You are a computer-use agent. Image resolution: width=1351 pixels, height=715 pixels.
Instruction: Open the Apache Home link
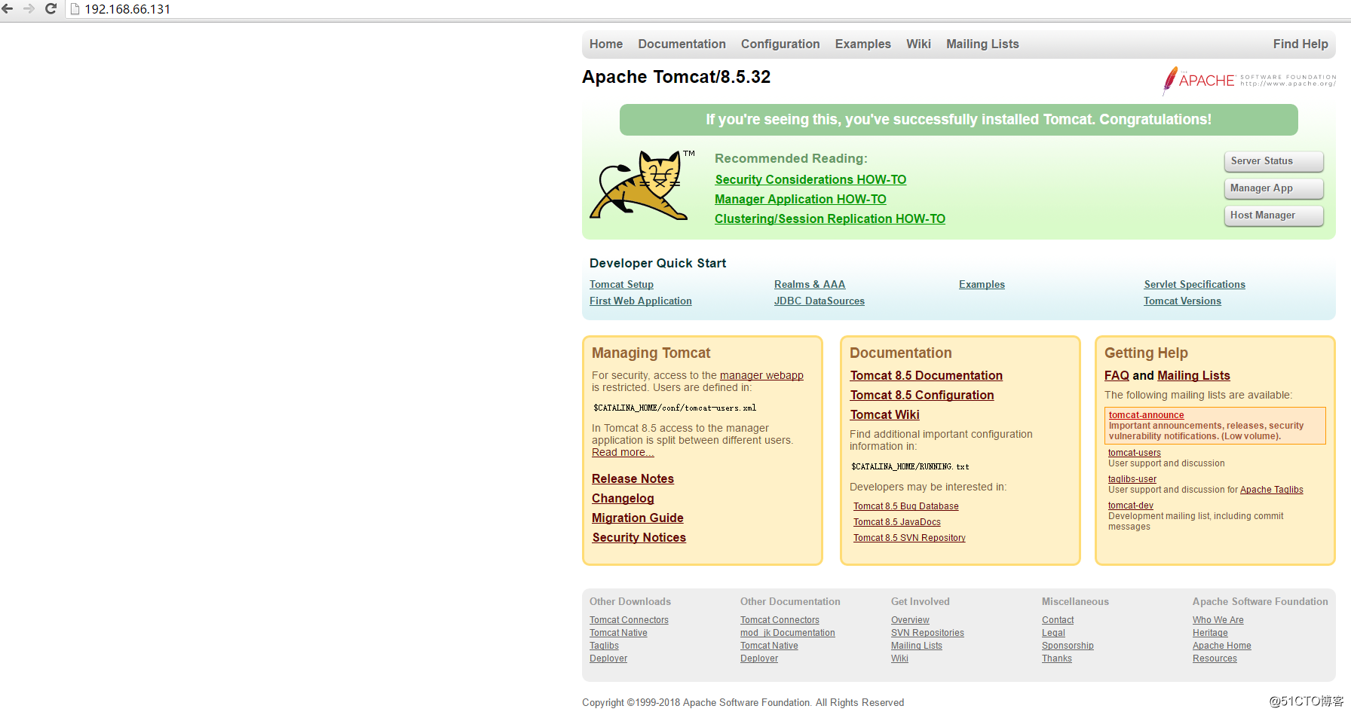point(1222,646)
